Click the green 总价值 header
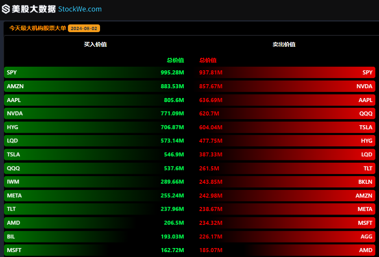 [x=176, y=60]
